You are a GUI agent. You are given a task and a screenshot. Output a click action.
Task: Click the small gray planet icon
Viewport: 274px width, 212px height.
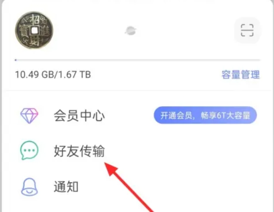(130, 31)
